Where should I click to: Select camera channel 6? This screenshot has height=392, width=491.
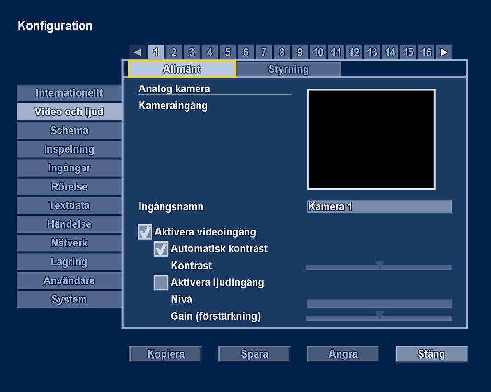pos(246,52)
